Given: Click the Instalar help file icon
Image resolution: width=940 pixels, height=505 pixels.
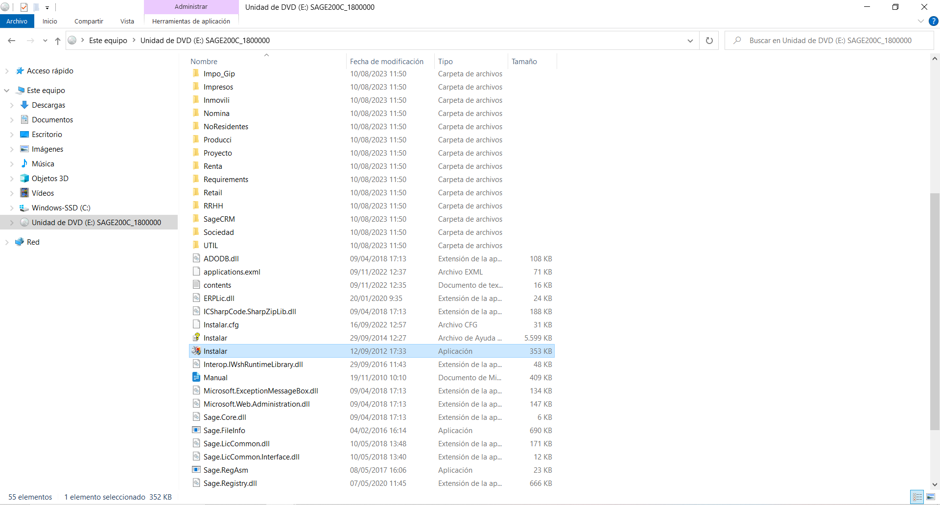Looking at the screenshot, I should point(196,338).
